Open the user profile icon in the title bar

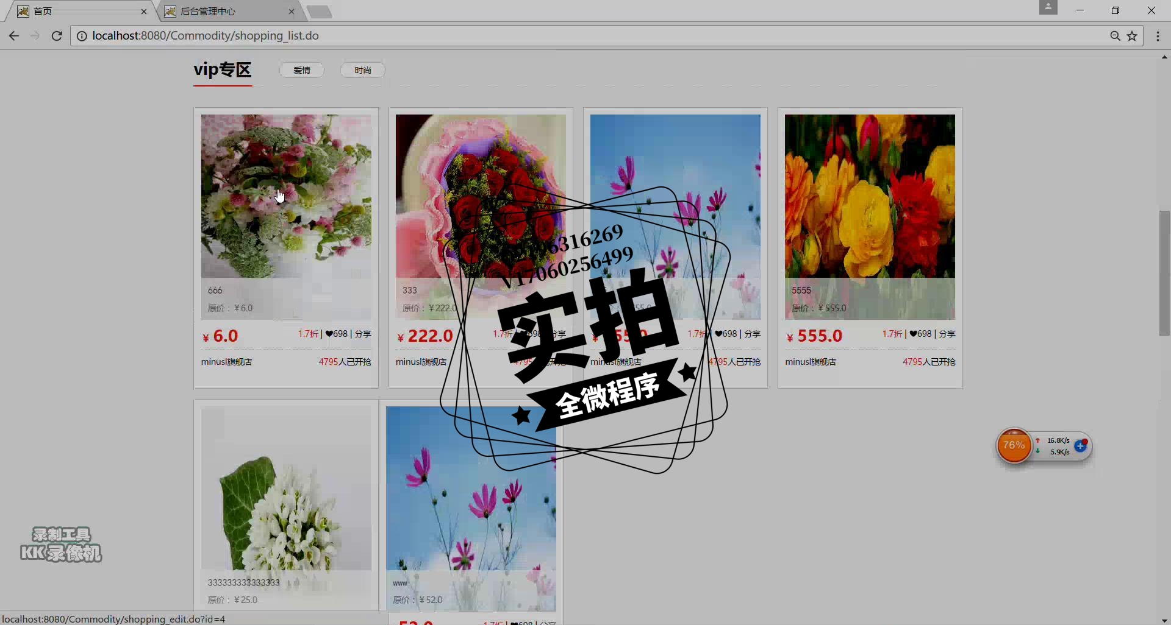point(1048,7)
